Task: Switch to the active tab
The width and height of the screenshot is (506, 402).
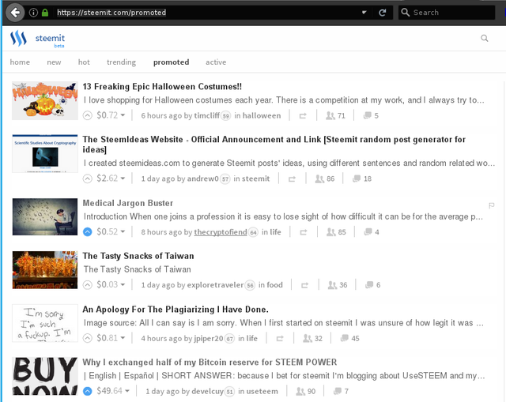Action: click(x=216, y=62)
